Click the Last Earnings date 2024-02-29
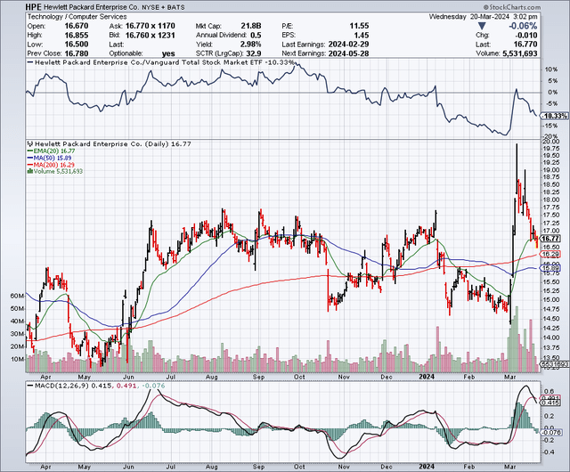This screenshot has height=472, width=570. [348, 45]
